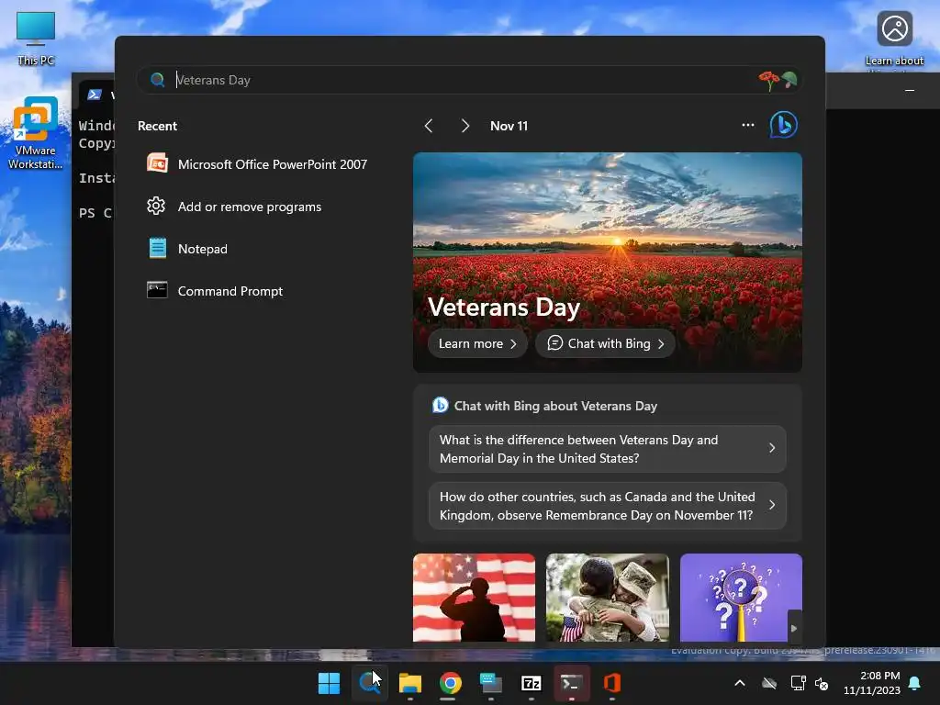Switch to Terminal window on taskbar
940x705 pixels.
tap(571, 683)
